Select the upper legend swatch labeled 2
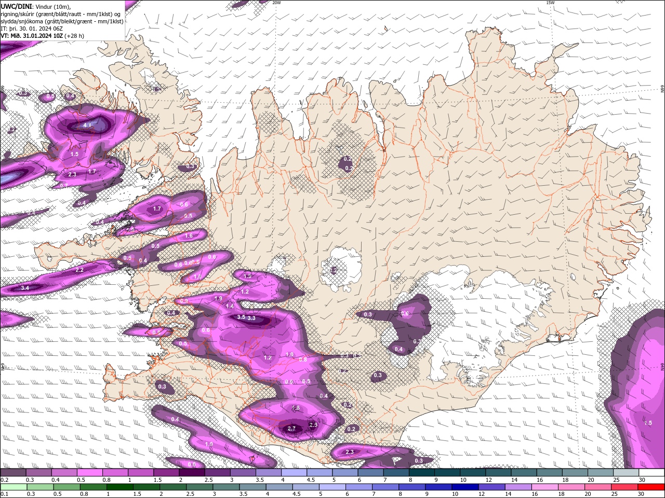The width and height of the screenshot is (665, 498). click(x=192, y=473)
